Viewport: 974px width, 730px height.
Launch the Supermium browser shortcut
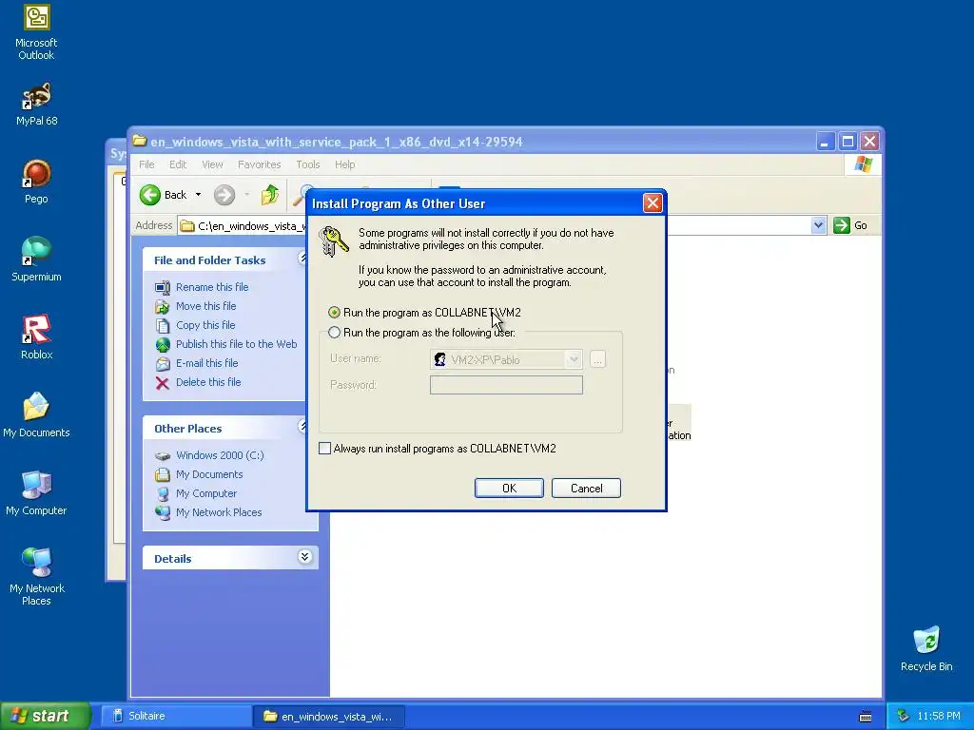click(x=36, y=259)
